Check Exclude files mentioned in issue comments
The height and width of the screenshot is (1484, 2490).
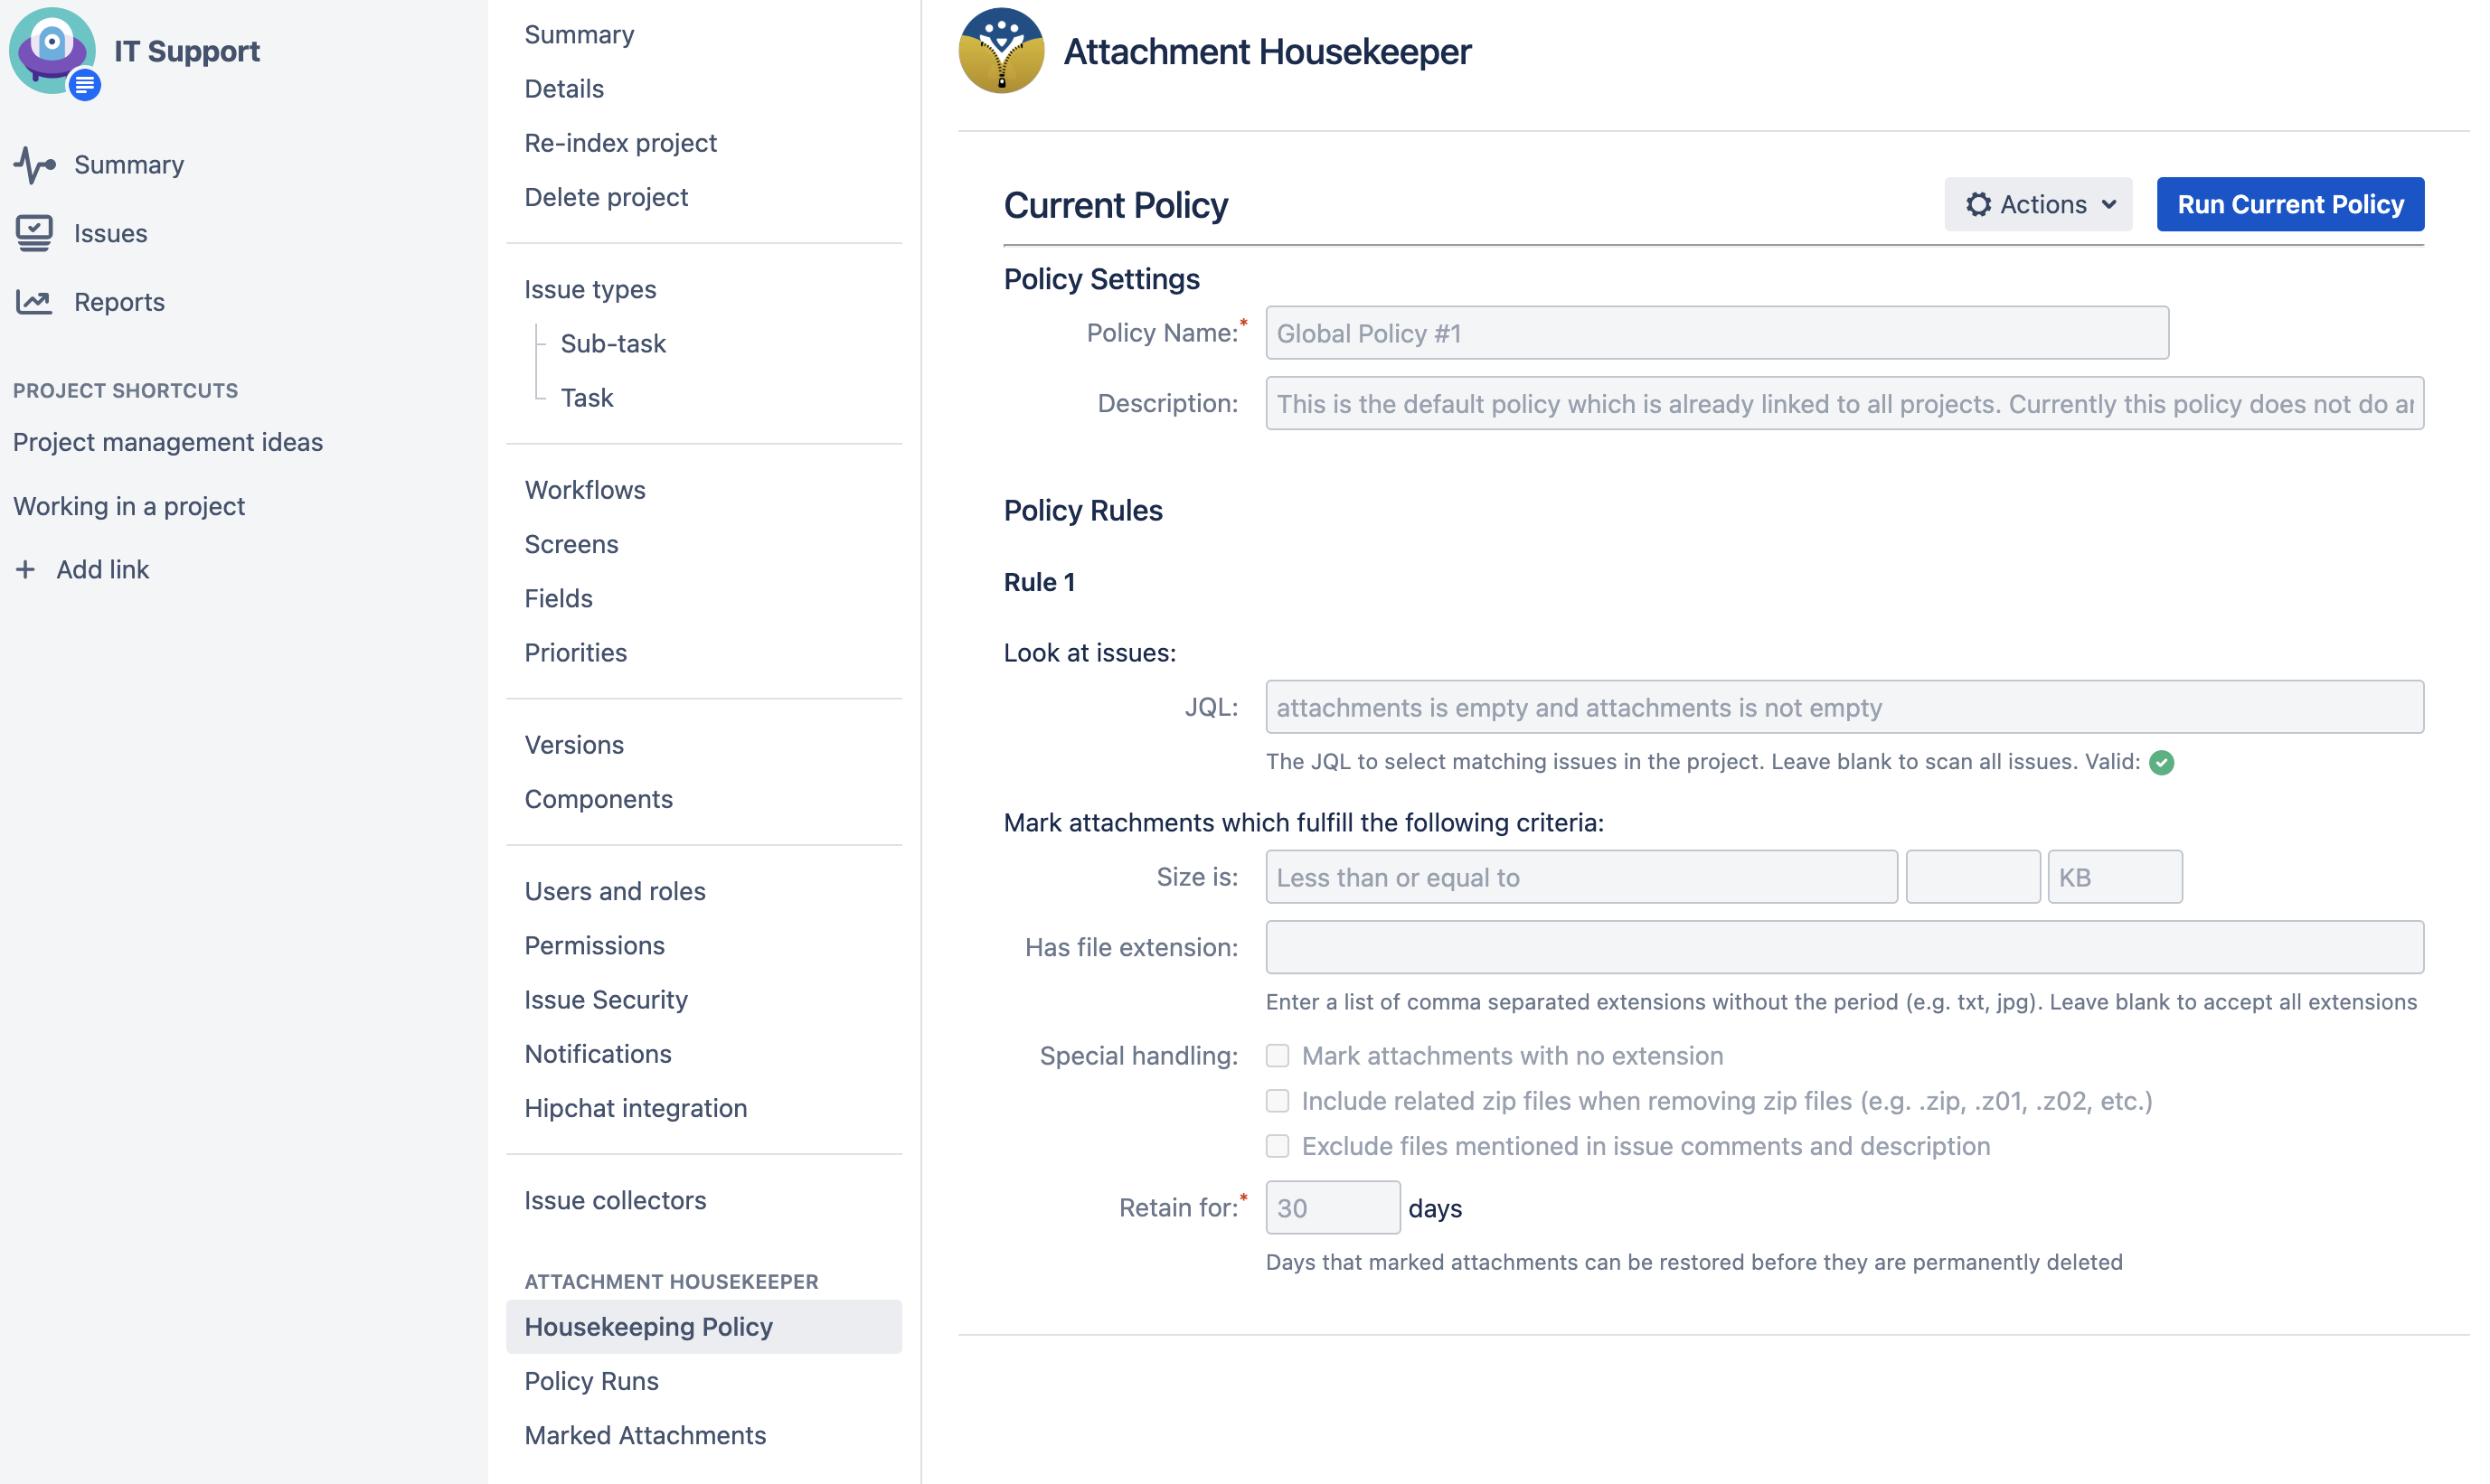click(1278, 1146)
